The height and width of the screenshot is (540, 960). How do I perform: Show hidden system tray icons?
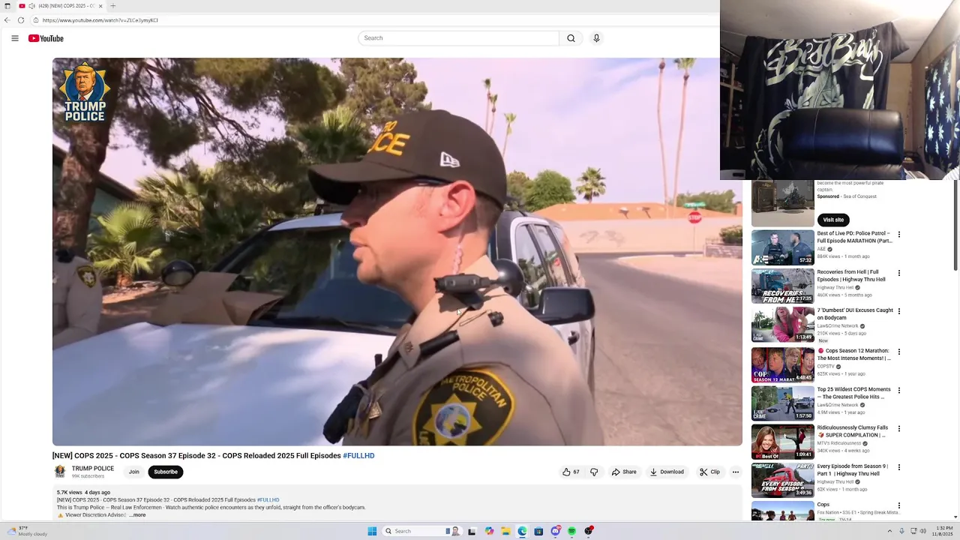coord(890,531)
